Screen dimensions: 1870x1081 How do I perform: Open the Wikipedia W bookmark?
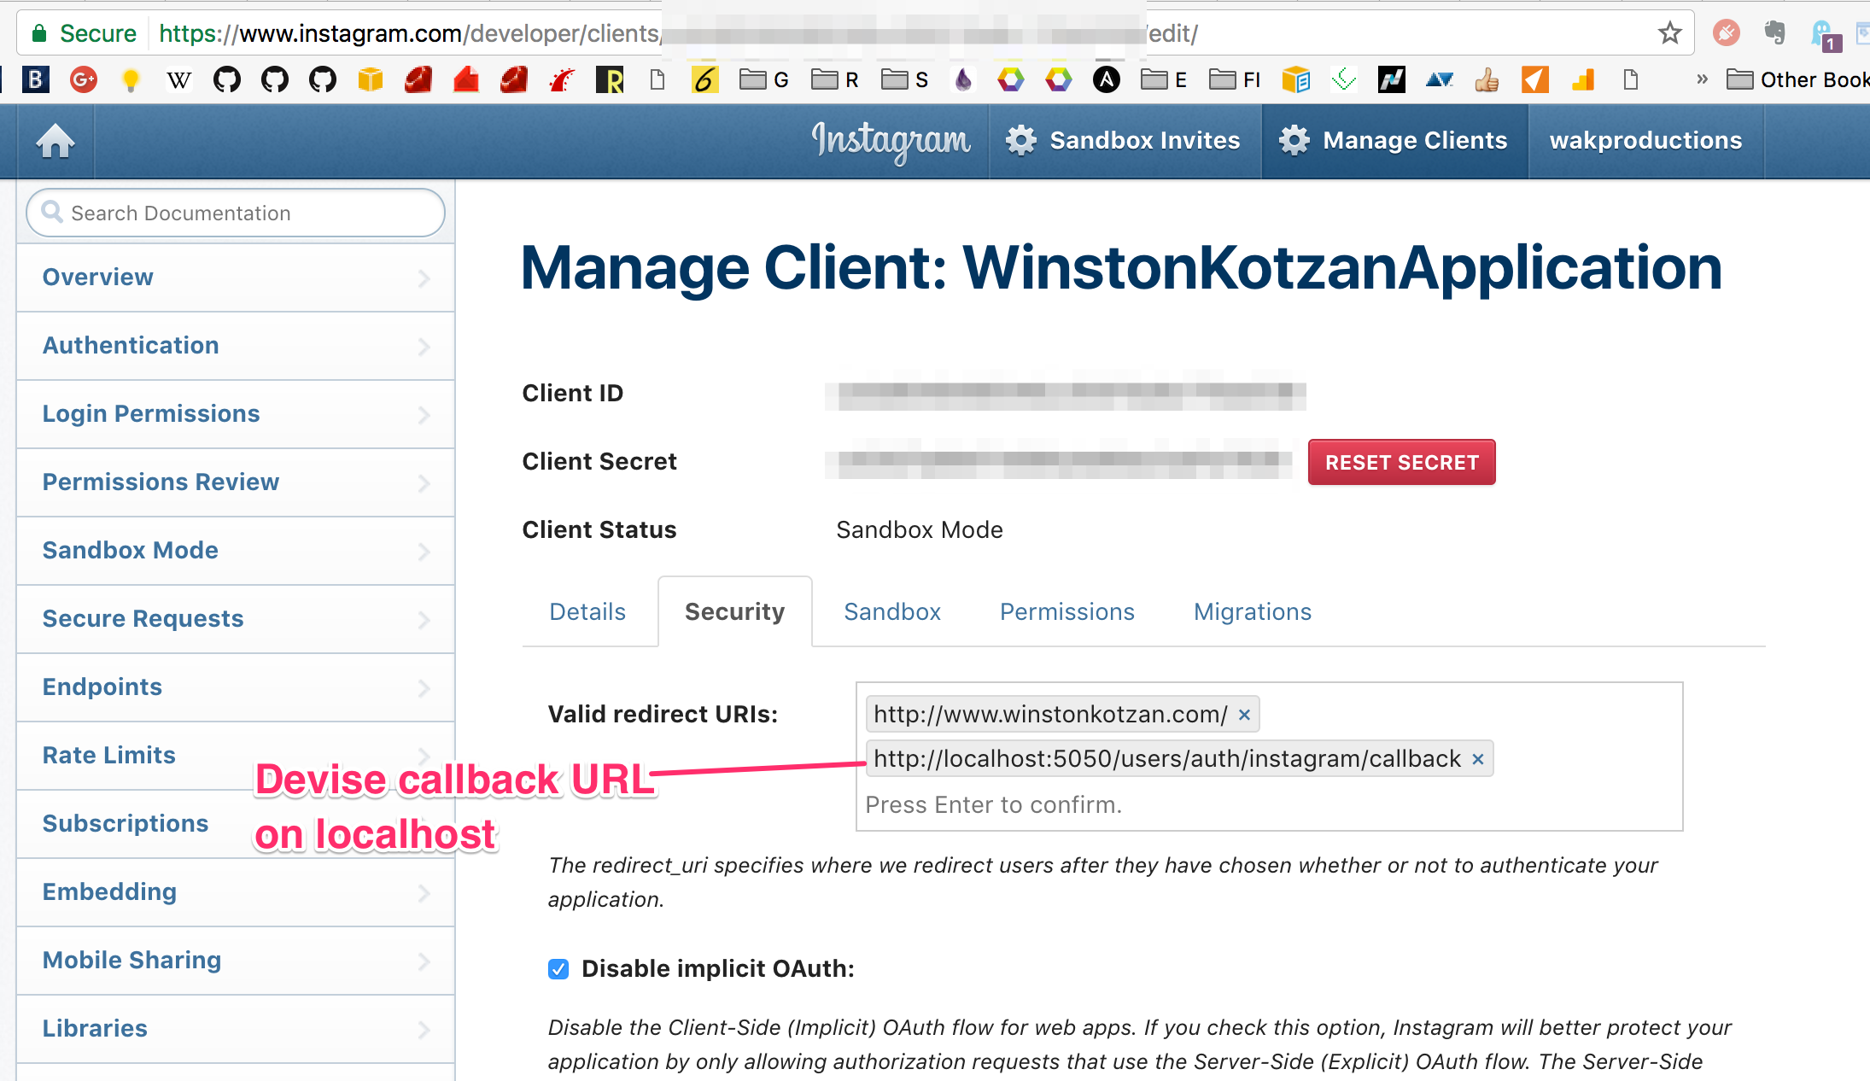pos(178,80)
